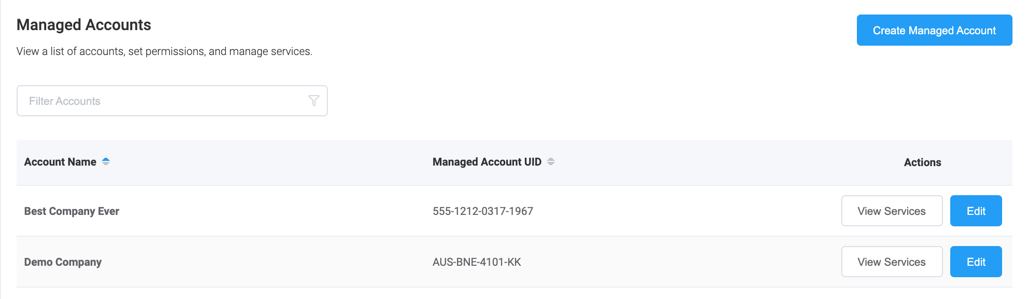The image size is (1027, 299).
Task: Click the Account Name descending sort arrow
Action: [x=106, y=164]
